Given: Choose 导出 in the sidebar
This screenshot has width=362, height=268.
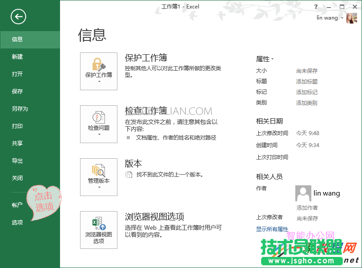Looking at the screenshot, I should point(17,161).
